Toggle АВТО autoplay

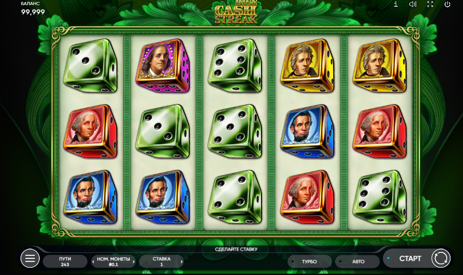click(357, 261)
